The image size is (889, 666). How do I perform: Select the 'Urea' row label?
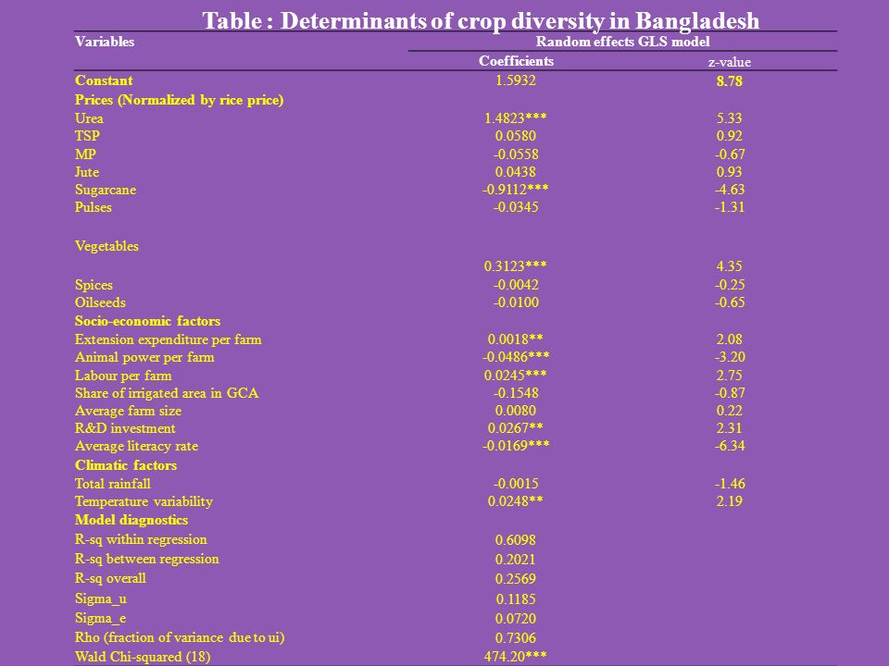(89, 118)
